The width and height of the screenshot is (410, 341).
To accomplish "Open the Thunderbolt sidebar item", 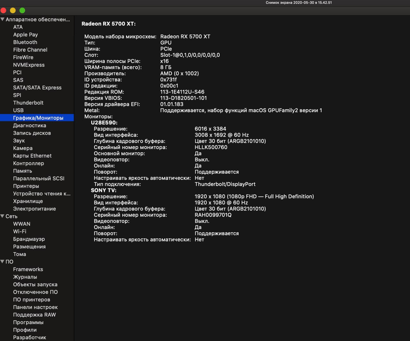I will click(x=28, y=103).
